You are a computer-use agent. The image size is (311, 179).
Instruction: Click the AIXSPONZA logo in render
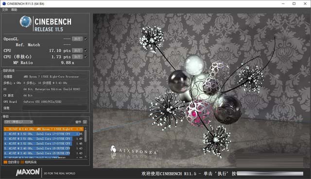[x=134, y=150]
